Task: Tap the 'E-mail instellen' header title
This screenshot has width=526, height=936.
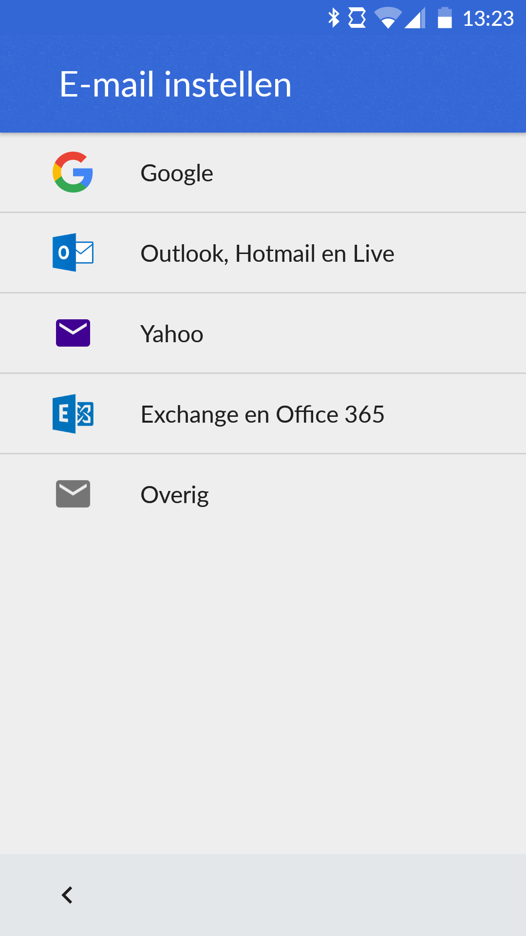Action: (x=175, y=84)
